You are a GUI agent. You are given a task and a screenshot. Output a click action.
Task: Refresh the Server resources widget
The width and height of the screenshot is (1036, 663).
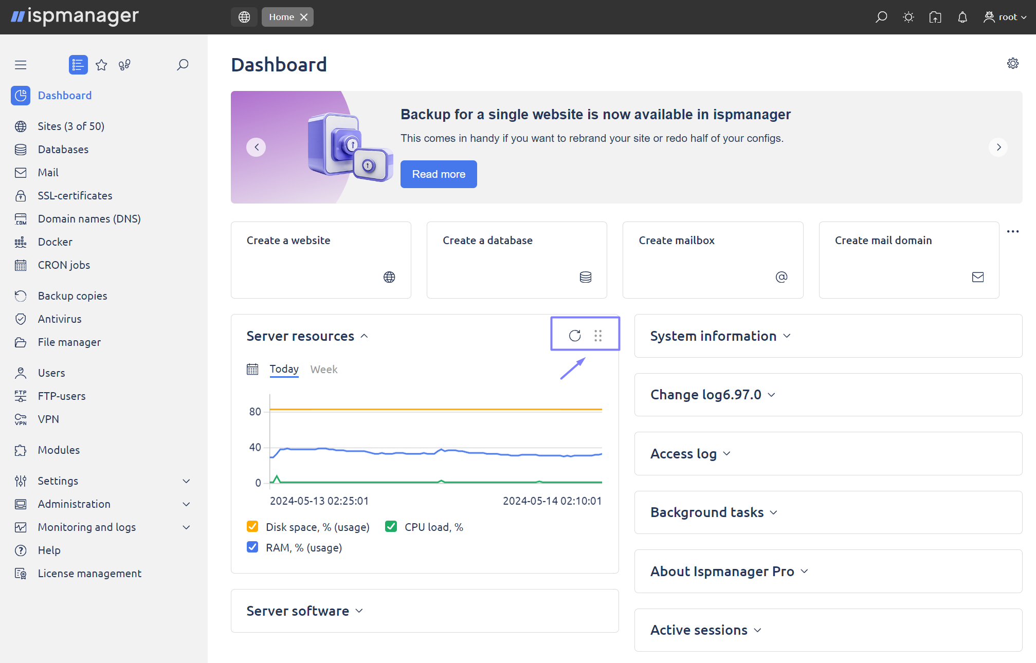click(x=575, y=336)
